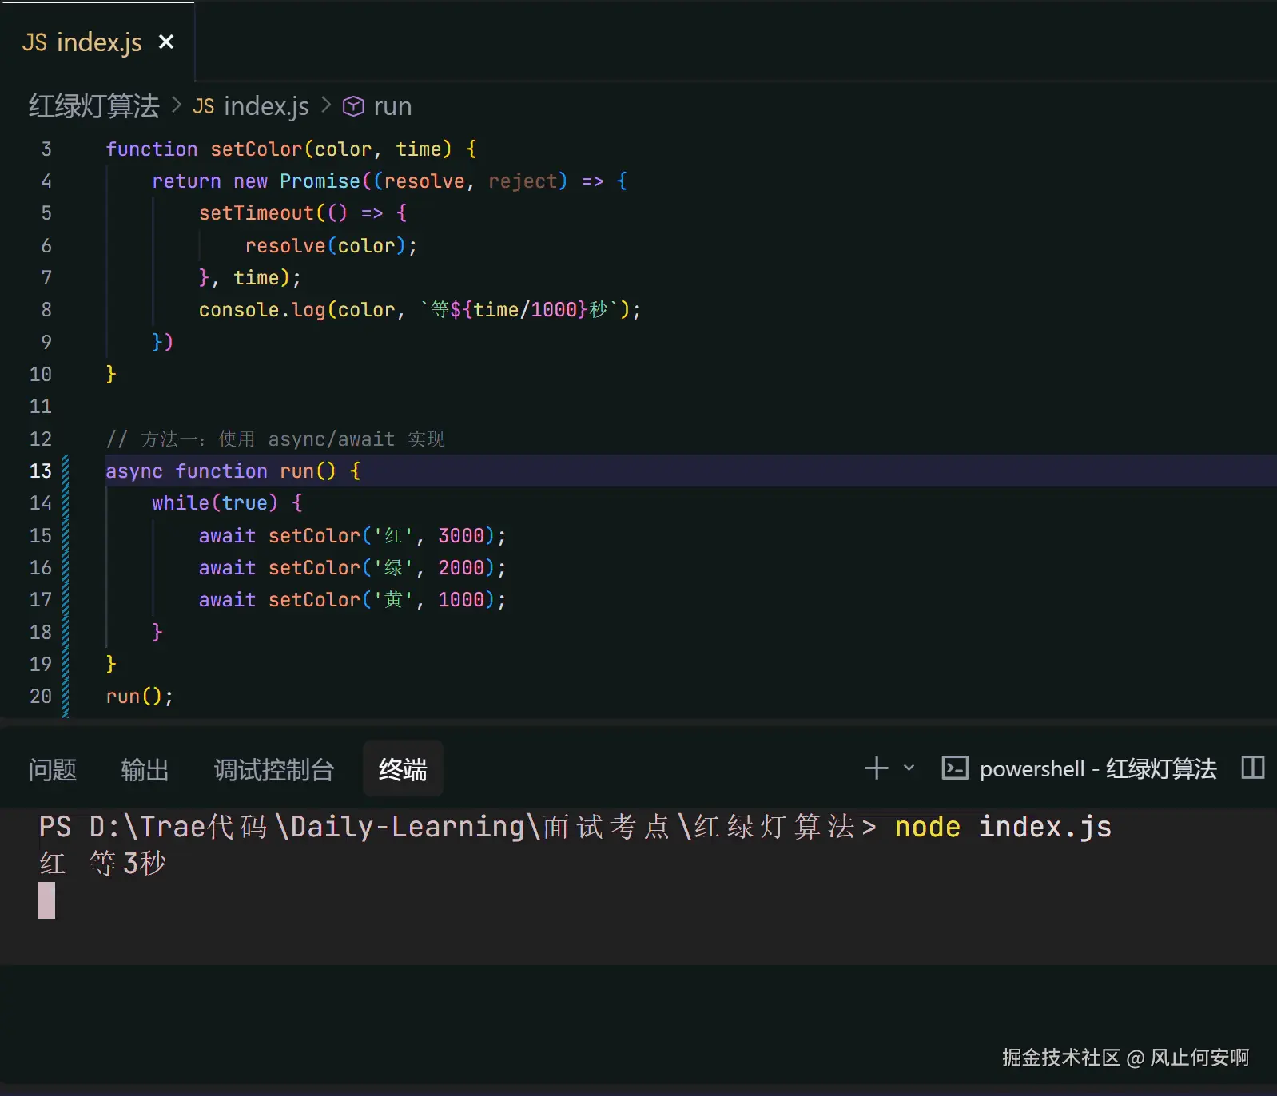This screenshot has width=1277, height=1096.
Task: Switch to the 问题 panel tab
Action: point(53,769)
